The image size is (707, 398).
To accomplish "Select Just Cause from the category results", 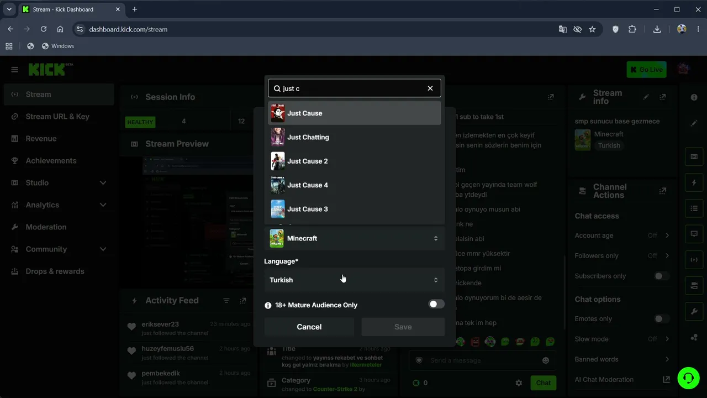I will pyautogui.click(x=355, y=113).
